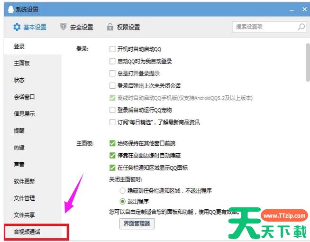Toggle 离线时自动启动QQ手机版 checkbox
310x242 pixels.
(112, 98)
